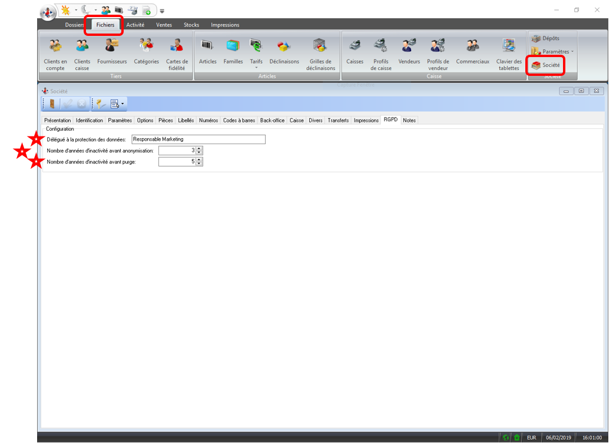
Task: Switch to the Identification tab
Action: 89,120
